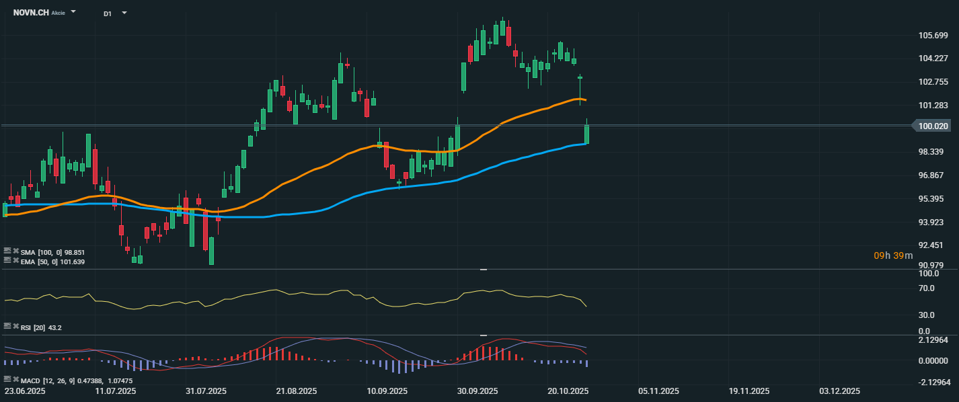Screen dimensions: 959x402
Task: Click the resize handle above RSI panel
Action: click(x=482, y=270)
